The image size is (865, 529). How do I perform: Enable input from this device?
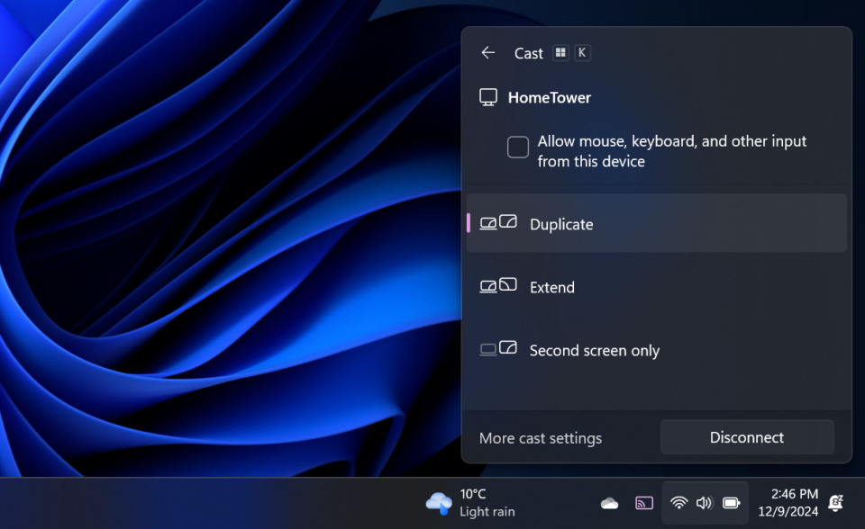518,146
